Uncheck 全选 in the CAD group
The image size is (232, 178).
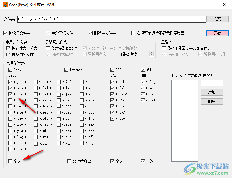click(112, 161)
